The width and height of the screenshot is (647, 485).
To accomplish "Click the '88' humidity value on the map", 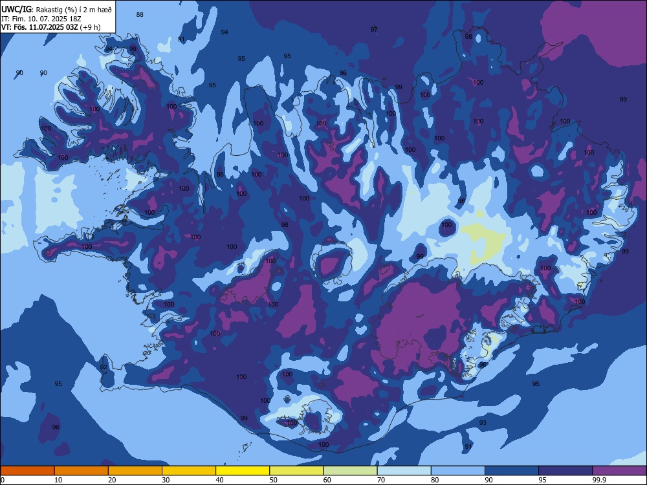I will (x=140, y=14).
